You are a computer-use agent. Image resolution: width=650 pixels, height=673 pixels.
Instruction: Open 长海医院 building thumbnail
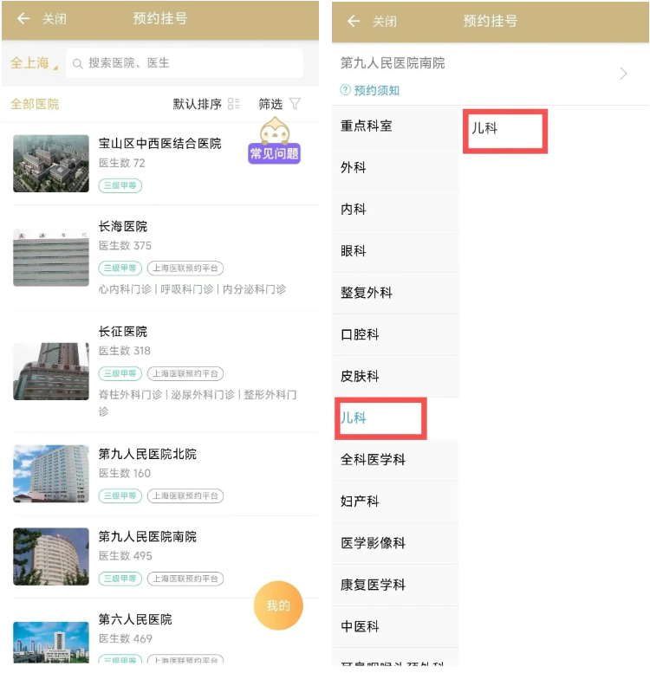(x=51, y=257)
